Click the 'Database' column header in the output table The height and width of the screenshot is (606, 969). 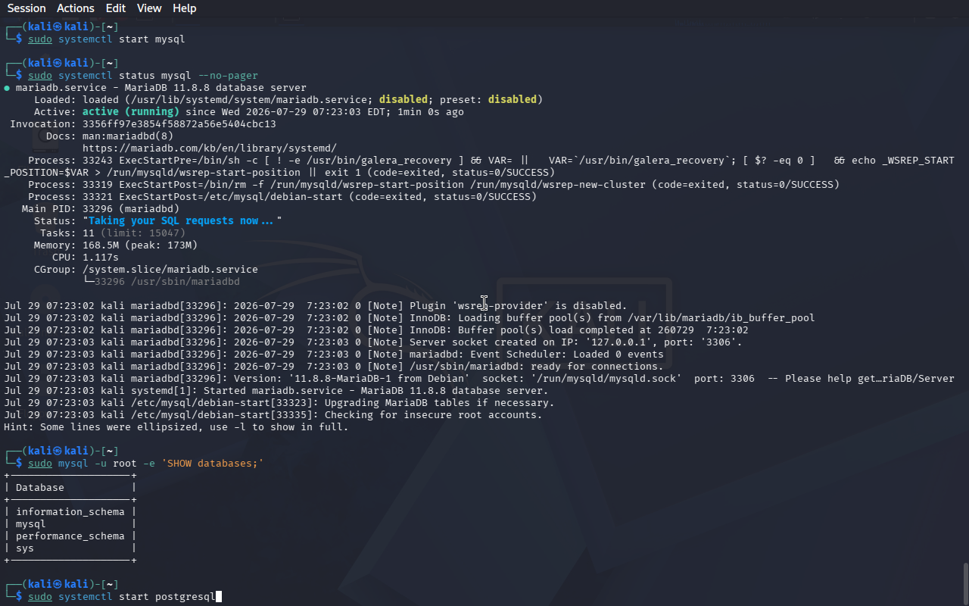[x=40, y=488]
